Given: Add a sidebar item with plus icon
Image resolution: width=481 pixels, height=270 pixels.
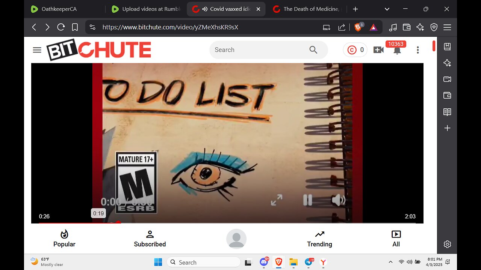Looking at the screenshot, I should point(447,128).
